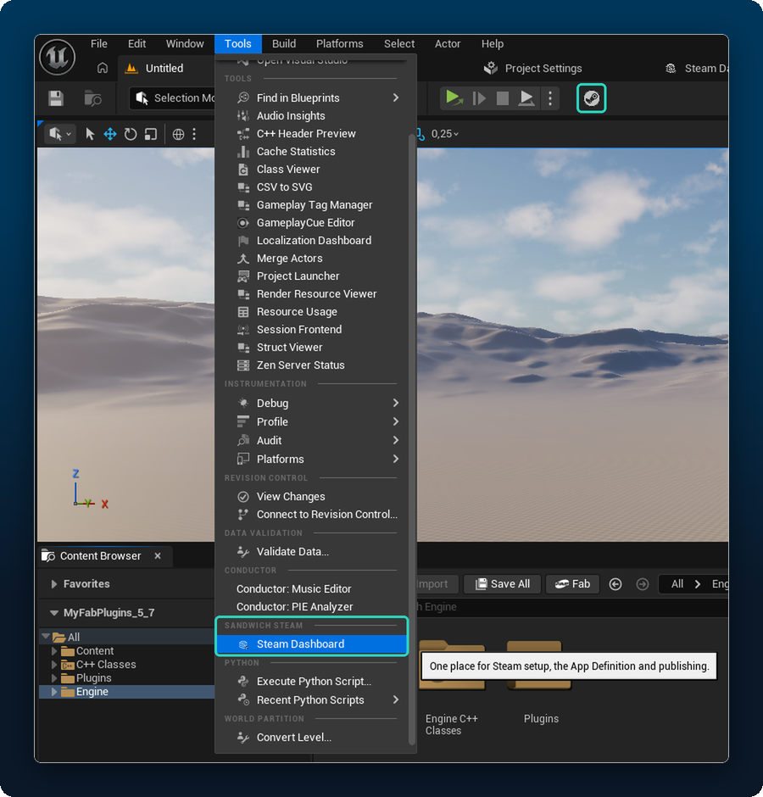Open the File menu
Viewport: 763px width, 797px height.
tap(98, 44)
